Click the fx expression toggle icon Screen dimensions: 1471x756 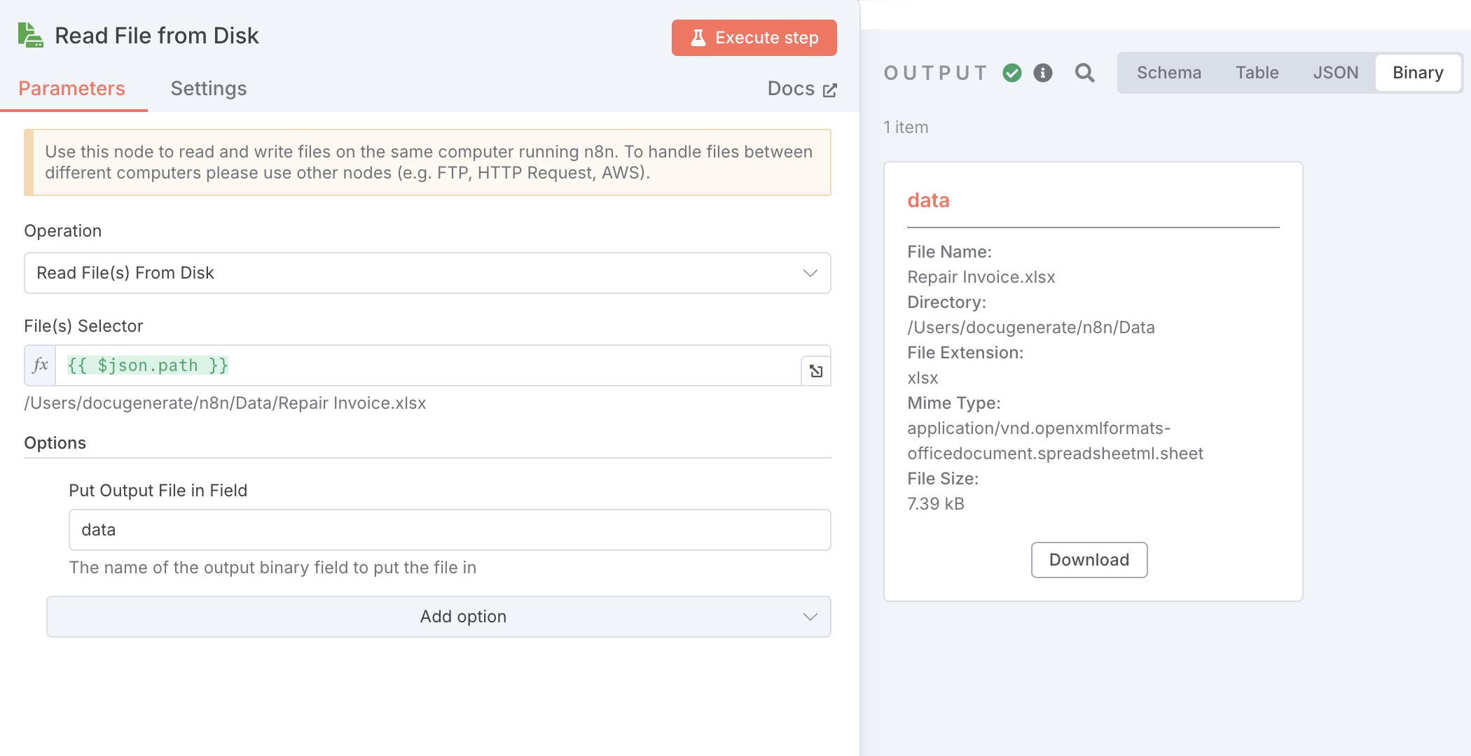click(41, 365)
